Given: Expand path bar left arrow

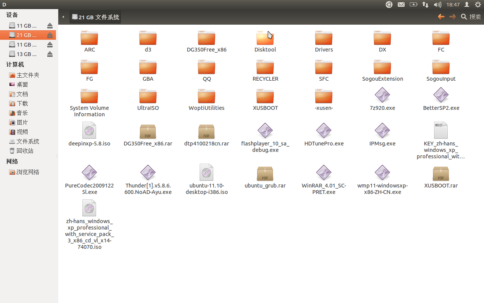Looking at the screenshot, I should pyautogui.click(x=63, y=17).
